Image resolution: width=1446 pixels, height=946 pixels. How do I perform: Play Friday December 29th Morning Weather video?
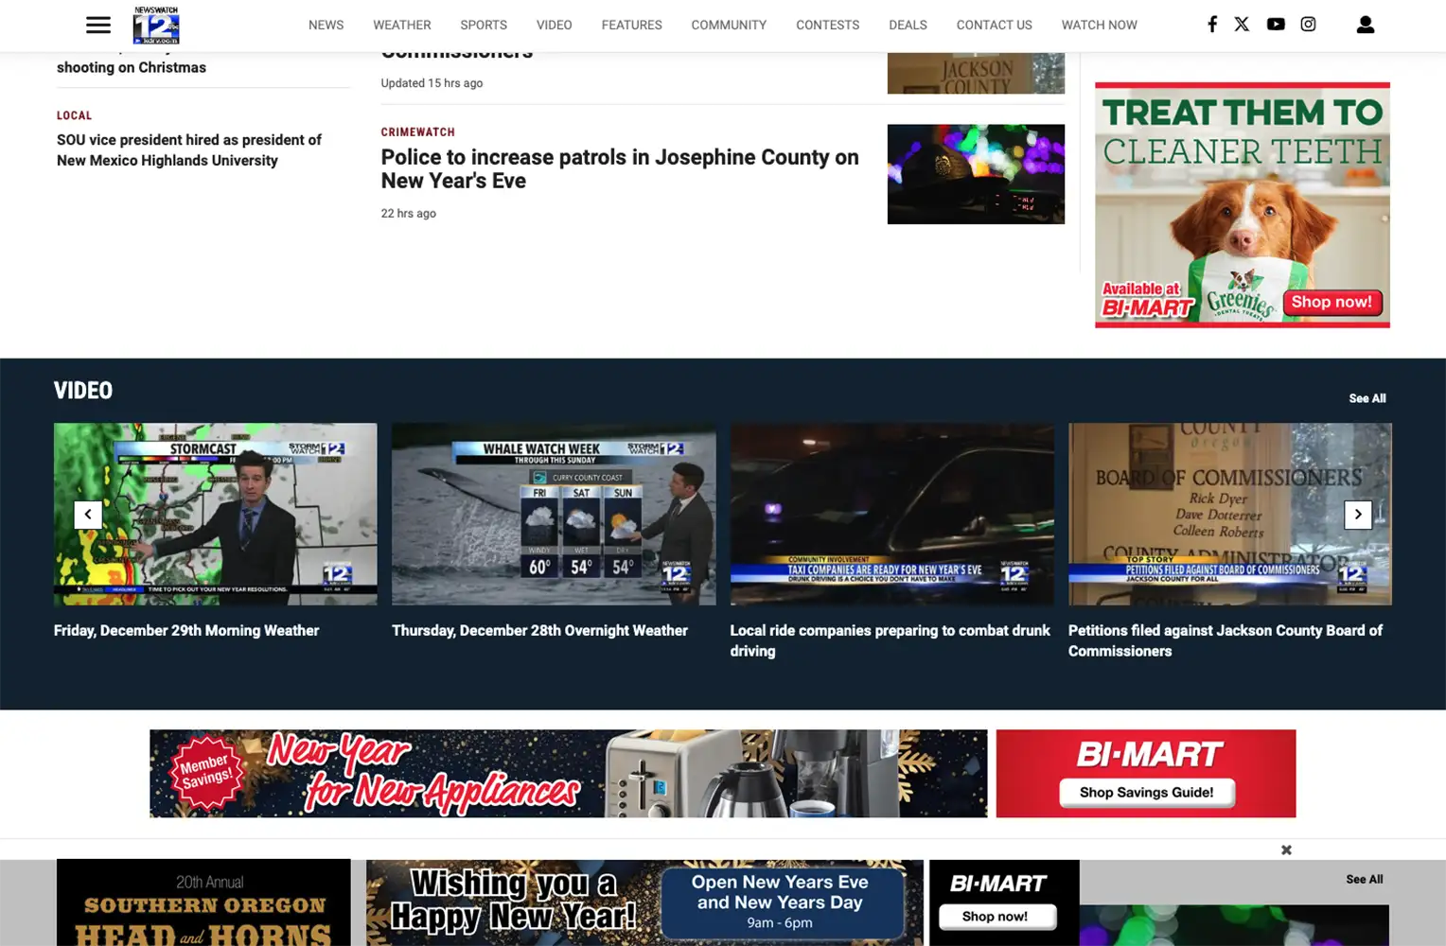[215, 514]
